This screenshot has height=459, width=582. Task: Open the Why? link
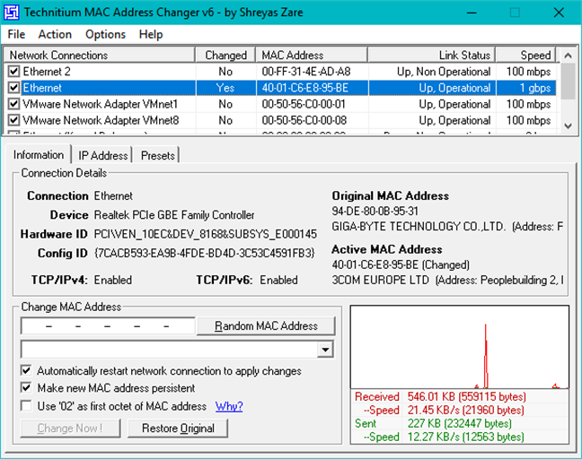229,406
